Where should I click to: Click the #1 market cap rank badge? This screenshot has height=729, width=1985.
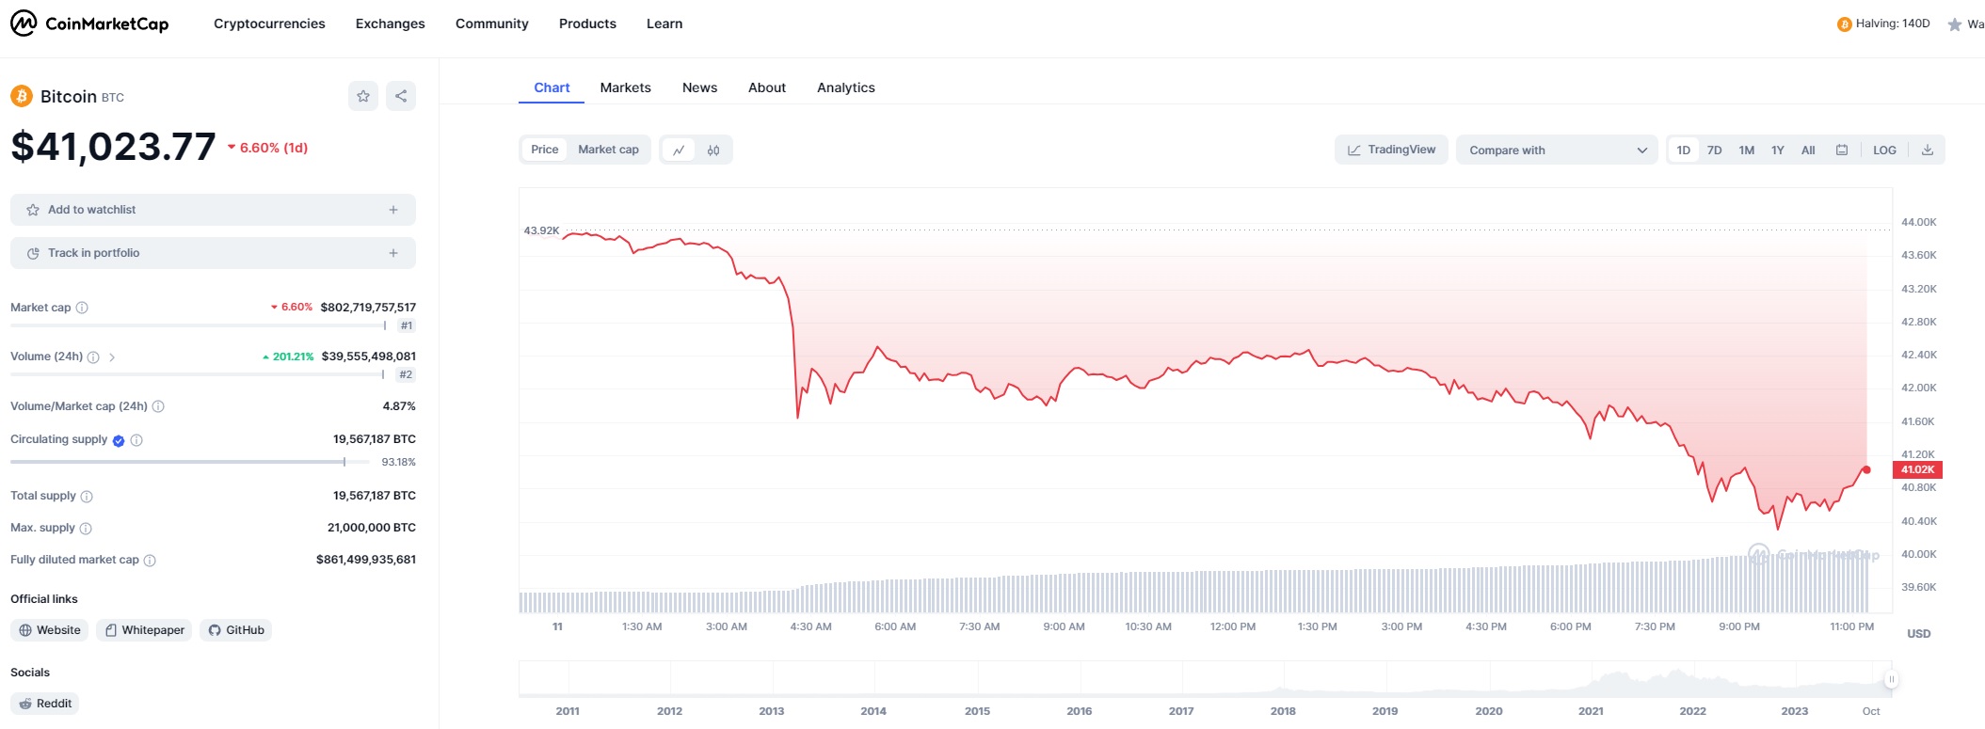(x=406, y=325)
